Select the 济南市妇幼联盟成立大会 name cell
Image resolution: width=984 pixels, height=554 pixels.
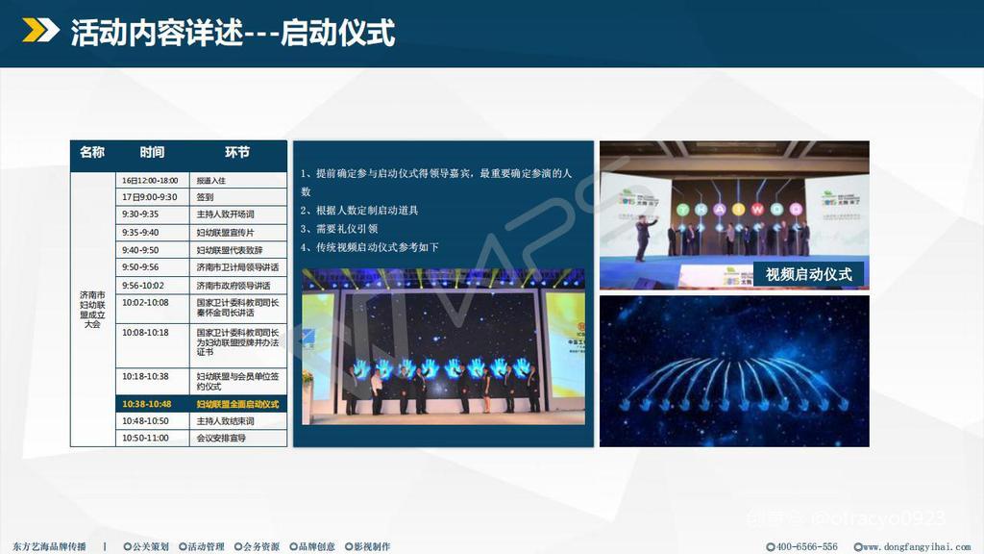(x=93, y=309)
